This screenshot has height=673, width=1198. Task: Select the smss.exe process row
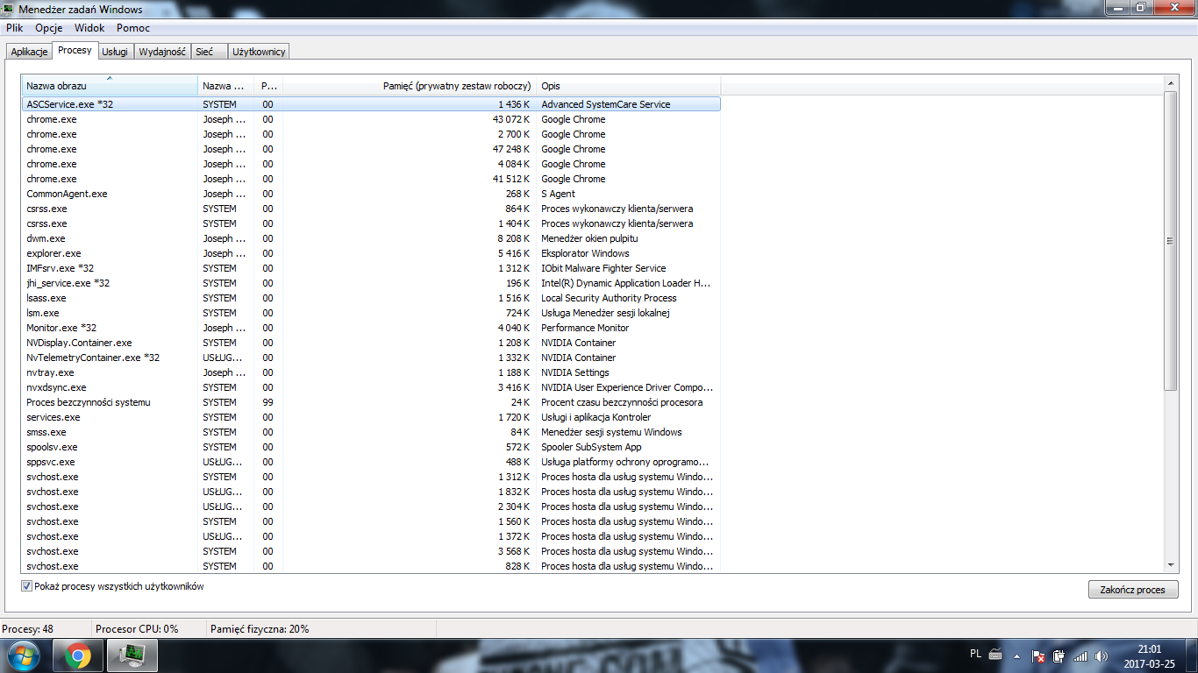(371, 432)
